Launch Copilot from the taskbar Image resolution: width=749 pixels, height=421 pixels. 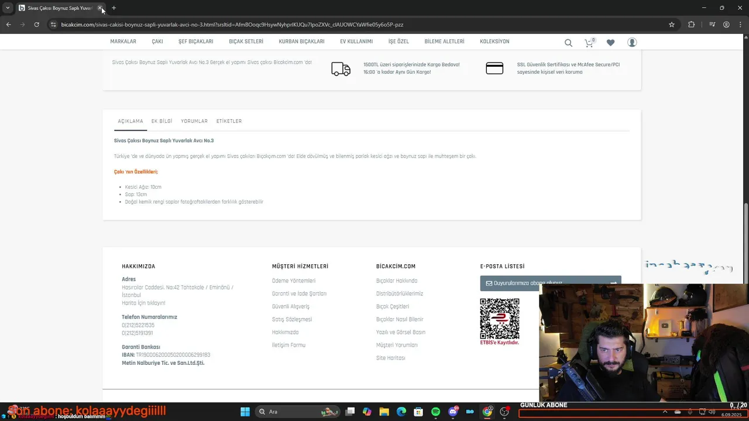(367, 412)
